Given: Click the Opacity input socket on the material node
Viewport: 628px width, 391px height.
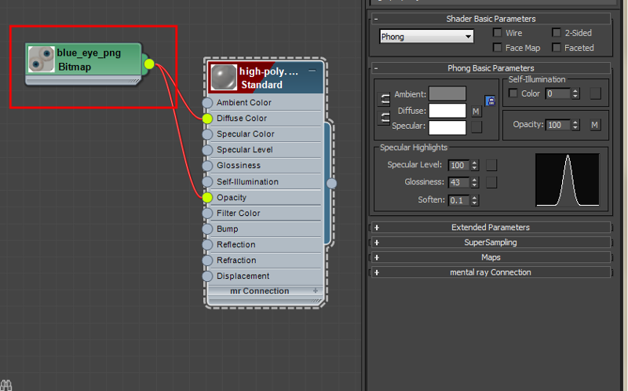Looking at the screenshot, I should pos(207,198).
